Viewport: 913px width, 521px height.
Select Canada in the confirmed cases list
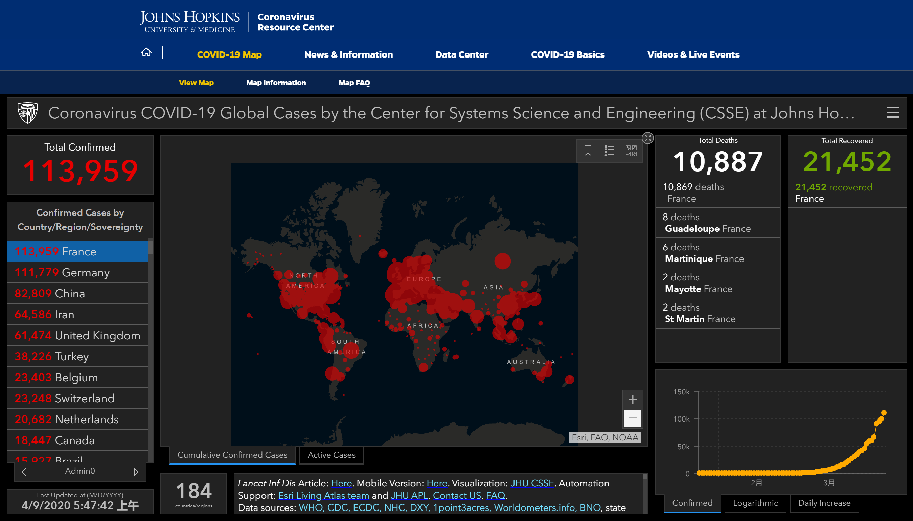click(x=77, y=440)
